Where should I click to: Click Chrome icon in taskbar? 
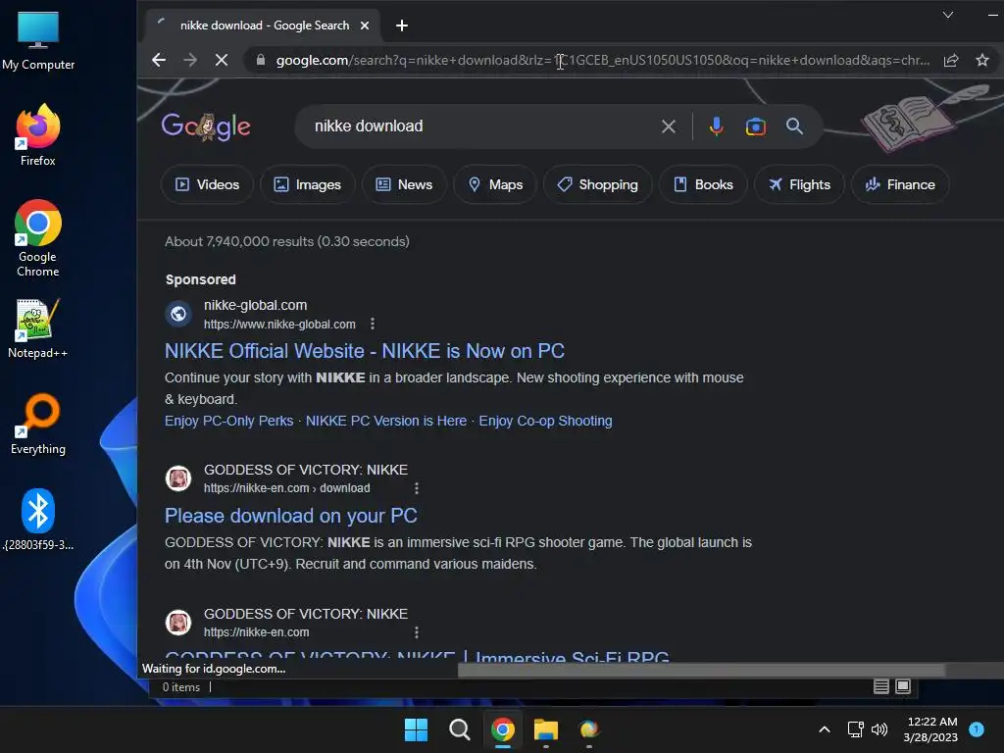point(503,729)
